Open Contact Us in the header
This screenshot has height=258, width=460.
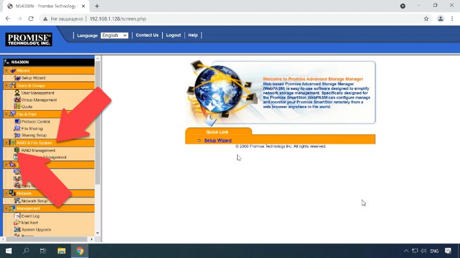(x=147, y=35)
